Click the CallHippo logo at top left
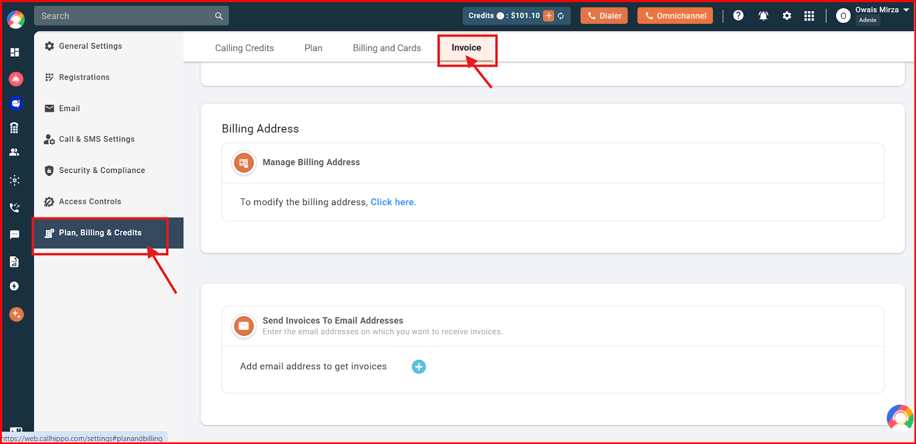This screenshot has width=916, height=444. [15, 19]
